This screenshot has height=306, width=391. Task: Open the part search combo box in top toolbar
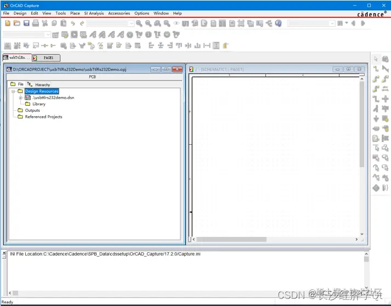click(x=110, y=24)
